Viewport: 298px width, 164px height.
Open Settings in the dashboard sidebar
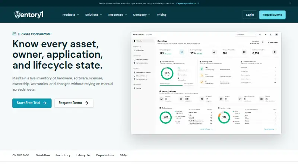[x=137, y=88]
